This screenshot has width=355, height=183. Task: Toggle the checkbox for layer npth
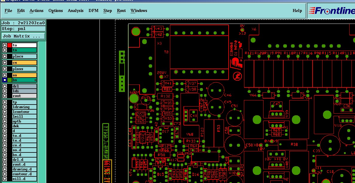pyautogui.click(x=5, y=121)
